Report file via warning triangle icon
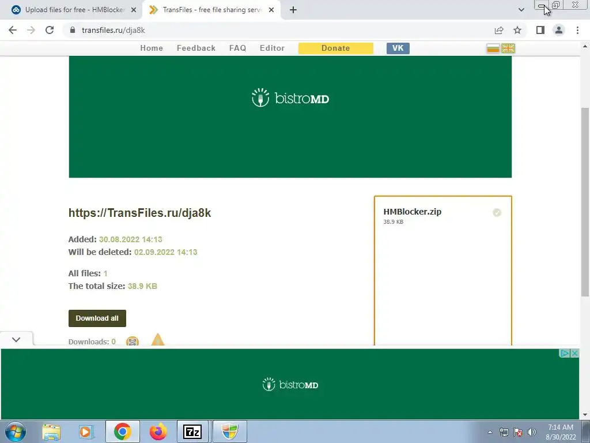Image resolution: width=590 pixels, height=443 pixels. click(x=158, y=340)
